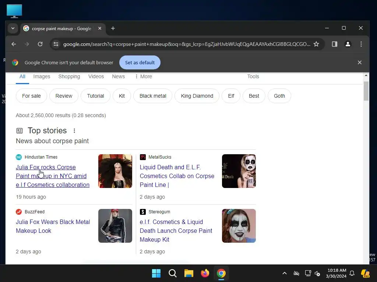This screenshot has width=377, height=282.
Task: Select the Best filter chip
Action: (x=254, y=96)
